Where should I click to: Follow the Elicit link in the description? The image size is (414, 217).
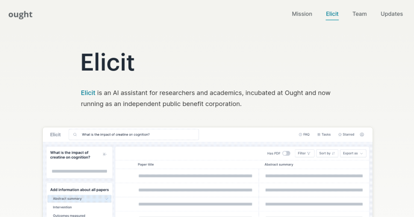(x=88, y=93)
